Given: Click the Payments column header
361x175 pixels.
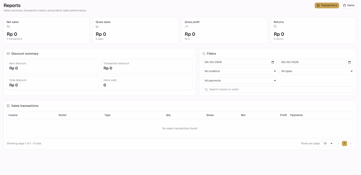Looking at the screenshot, I should tap(296, 115).
